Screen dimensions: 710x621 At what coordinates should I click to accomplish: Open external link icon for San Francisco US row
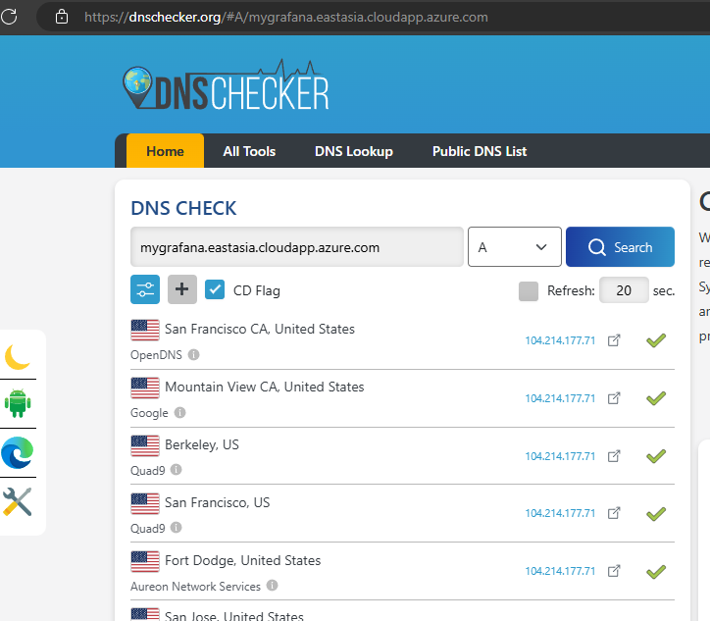click(x=614, y=513)
